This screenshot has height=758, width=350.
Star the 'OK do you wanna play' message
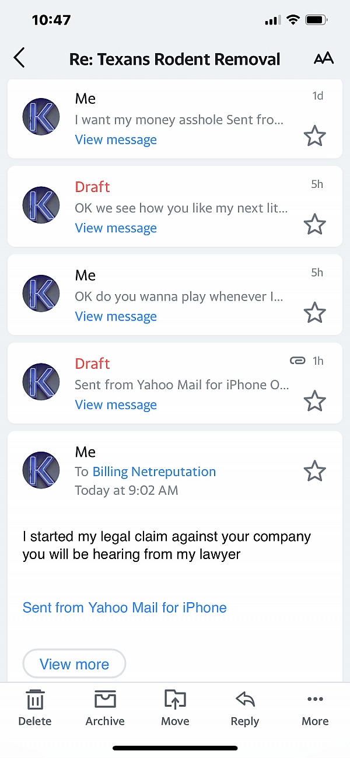point(315,313)
